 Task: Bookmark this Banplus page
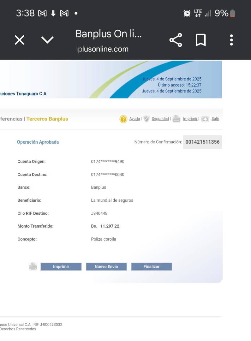[201, 40]
